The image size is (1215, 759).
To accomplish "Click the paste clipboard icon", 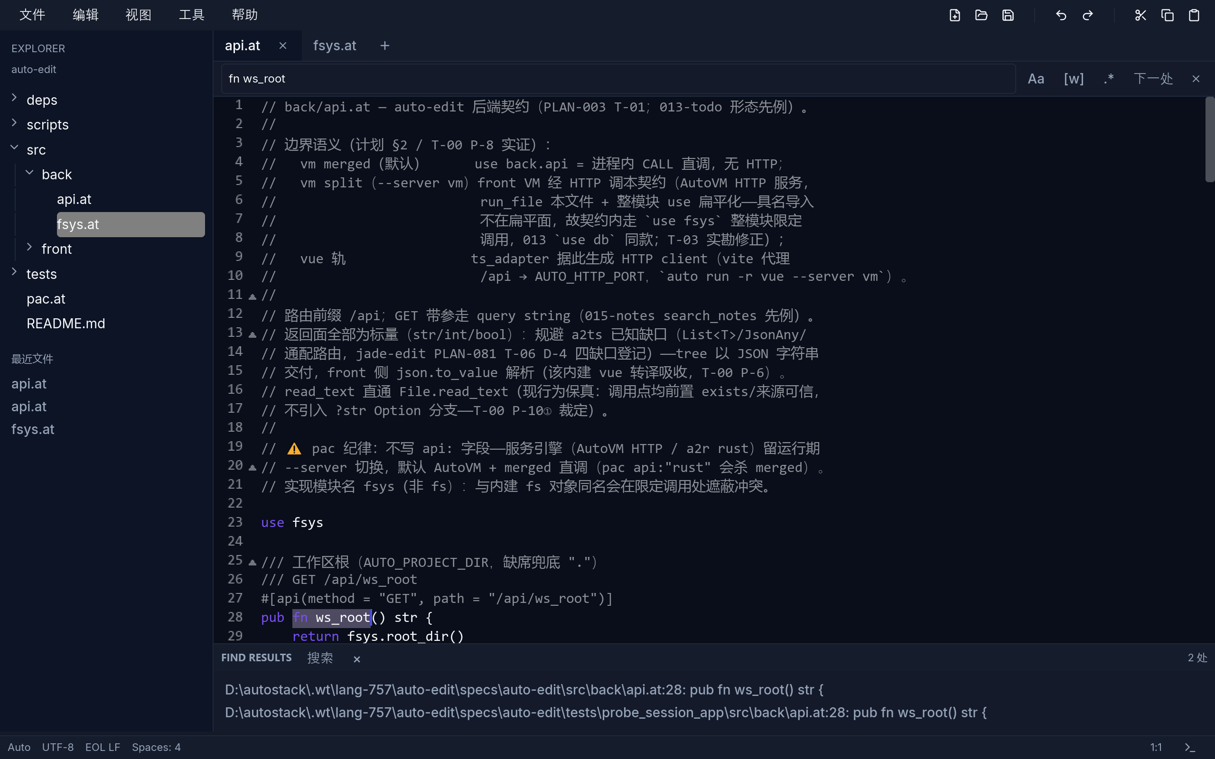I will tap(1194, 15).
